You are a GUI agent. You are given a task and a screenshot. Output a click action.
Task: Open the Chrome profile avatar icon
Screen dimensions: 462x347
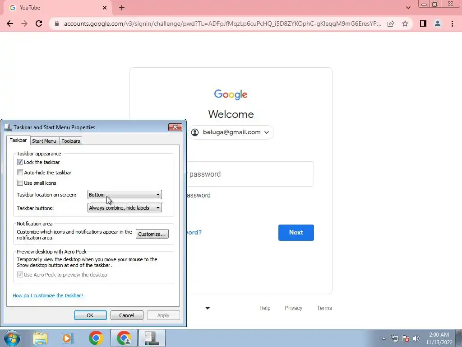[x=438, y=23]
